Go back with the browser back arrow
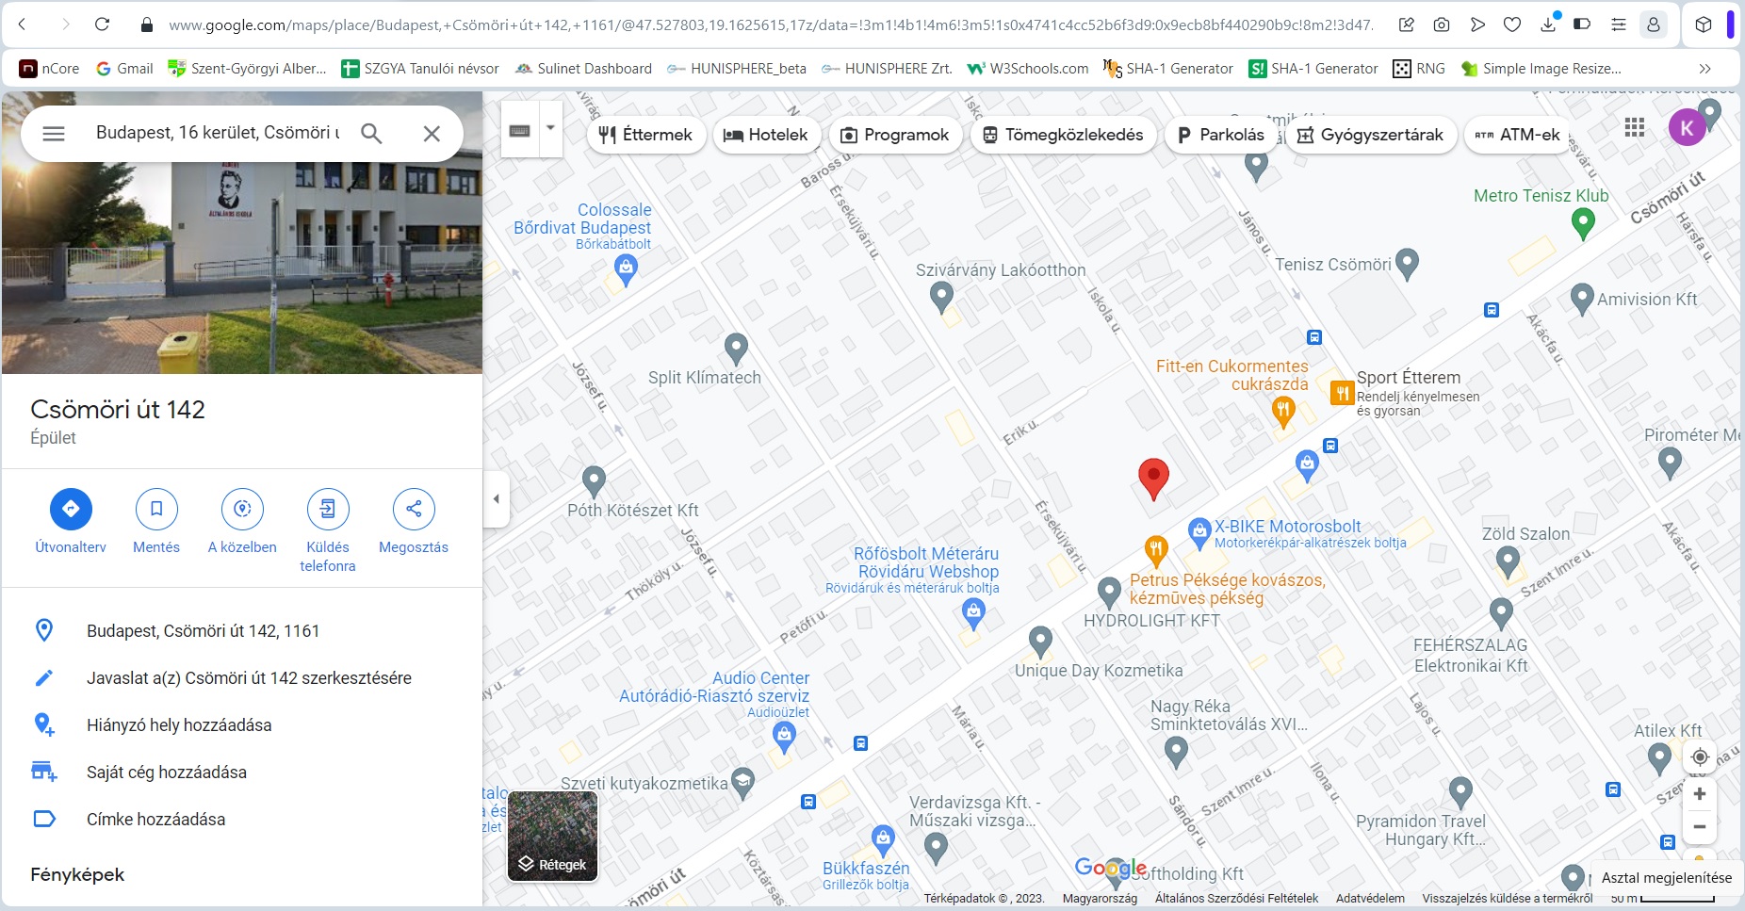The height and width of the screenshot is (911, 1745). 23,24
